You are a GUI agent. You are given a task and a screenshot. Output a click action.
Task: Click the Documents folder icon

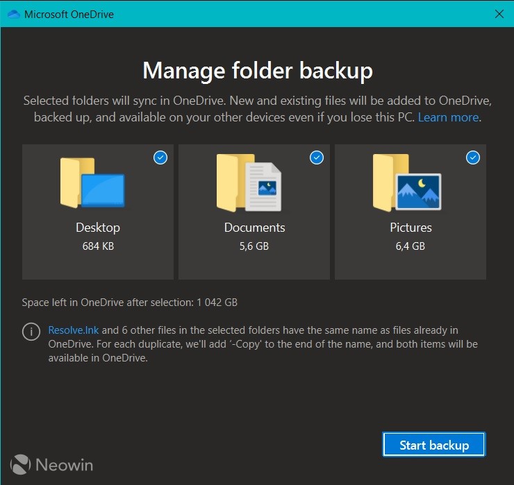click(249, 182)
